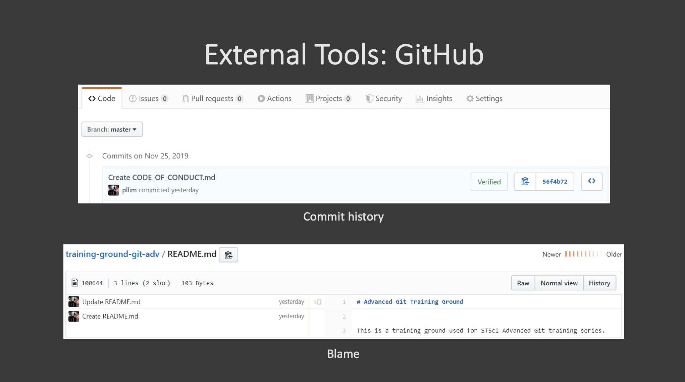Switch to the Settings tab

484,98
